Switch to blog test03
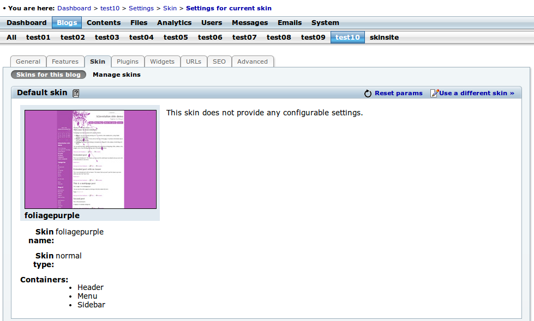The image size is (534, 321). tap(107, 38)
